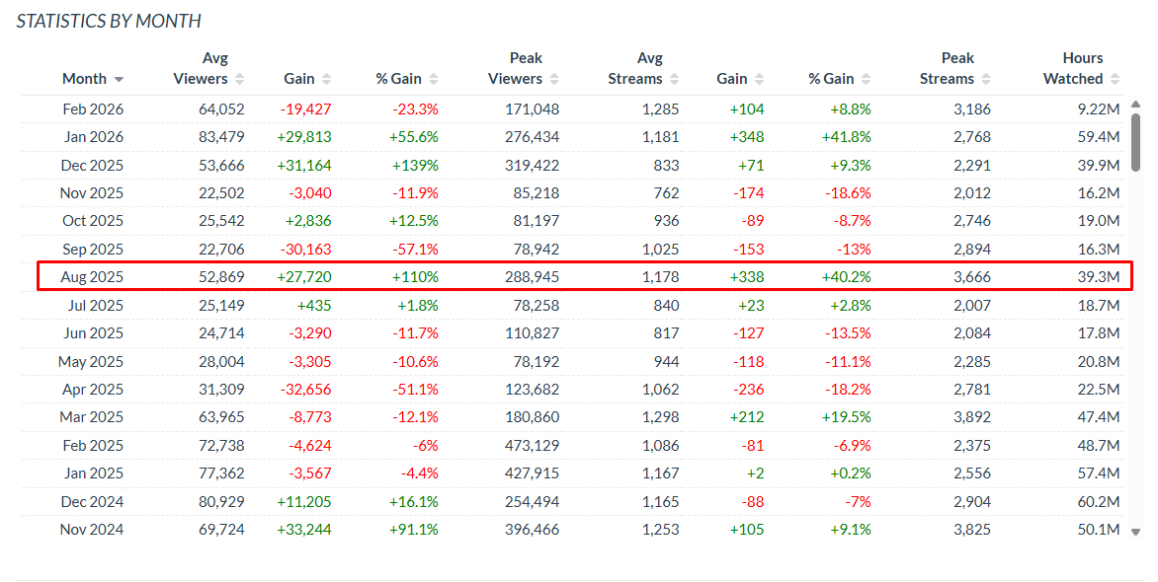The width and height of the screenshot is (1158, 582).
Task: Click peak viewers value 288,945
Action: coord(533,277)
